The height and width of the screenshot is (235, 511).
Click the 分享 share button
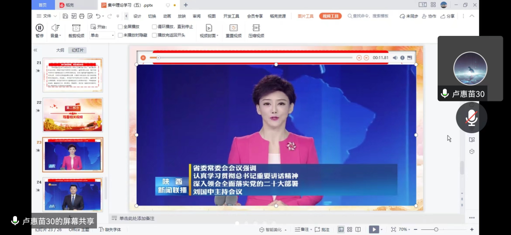(448, 16)
